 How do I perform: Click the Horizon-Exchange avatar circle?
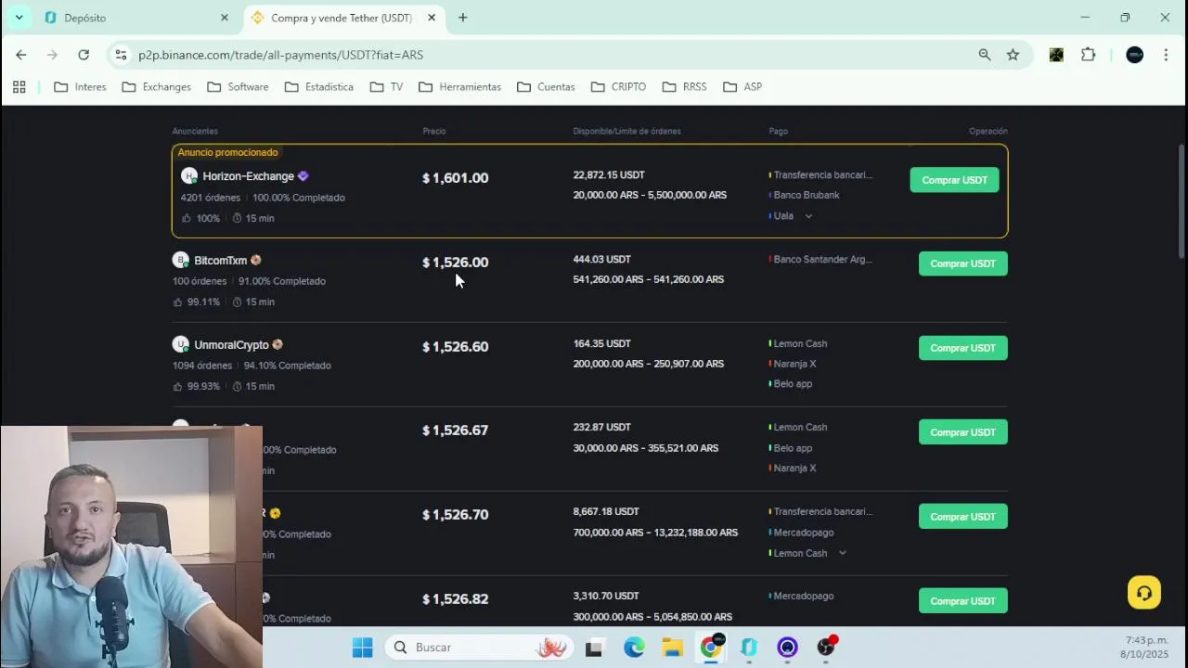point(189,176)
